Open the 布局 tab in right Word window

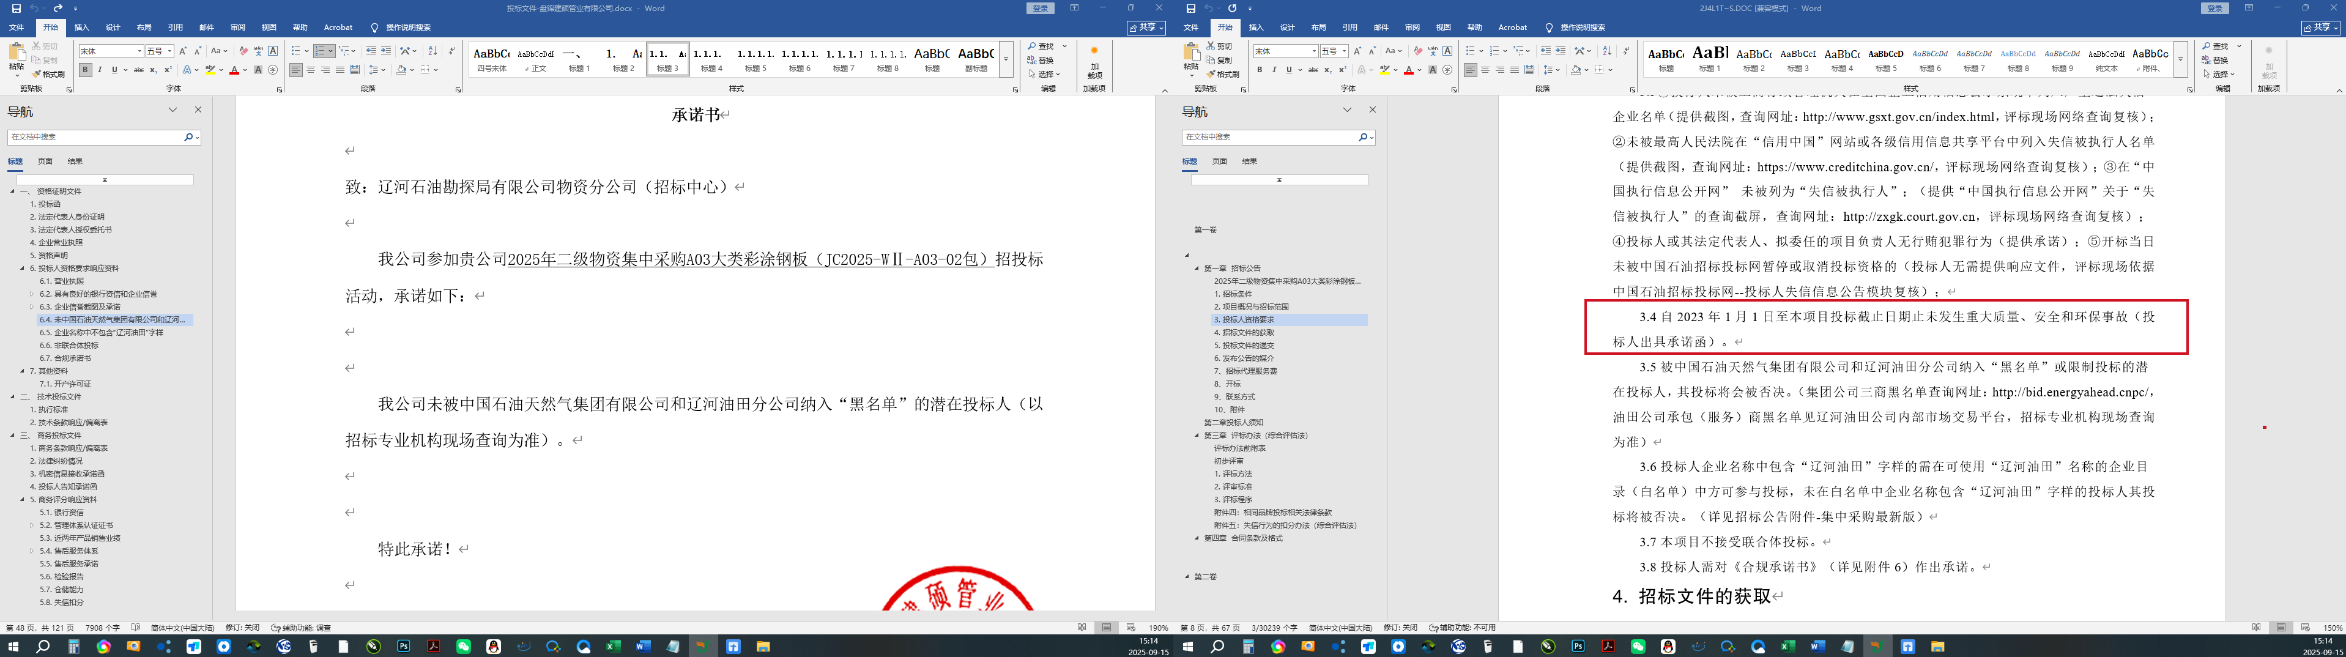coord(1319,28)
